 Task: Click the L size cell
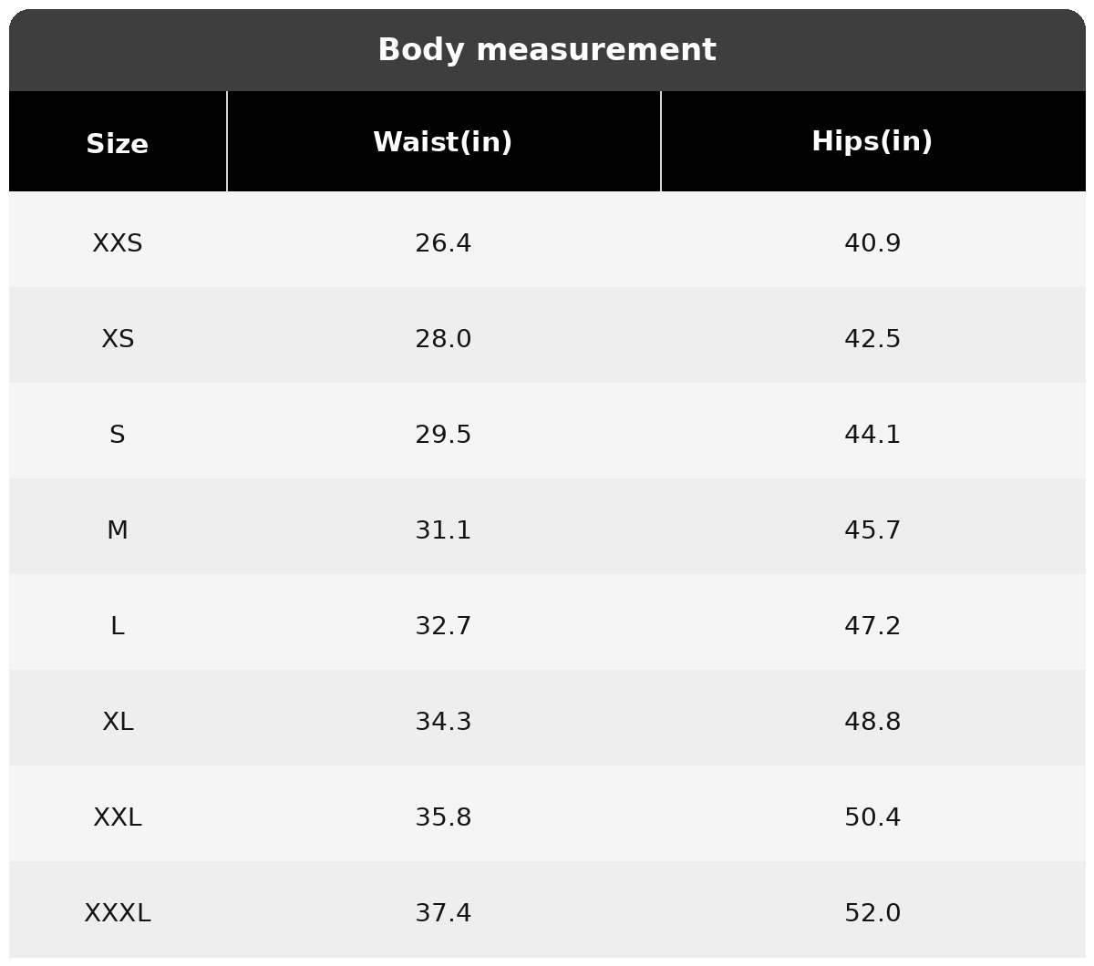pyautogui.click(x=118, y=626)
